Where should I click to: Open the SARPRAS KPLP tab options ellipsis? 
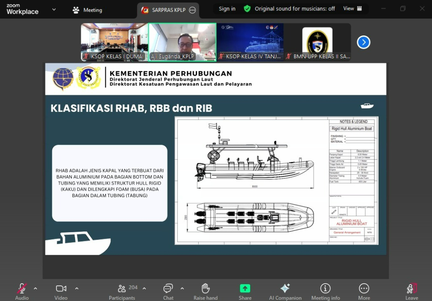(192, 10)
